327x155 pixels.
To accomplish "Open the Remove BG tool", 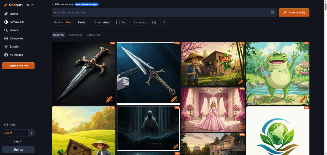I will tap(16, 22).
